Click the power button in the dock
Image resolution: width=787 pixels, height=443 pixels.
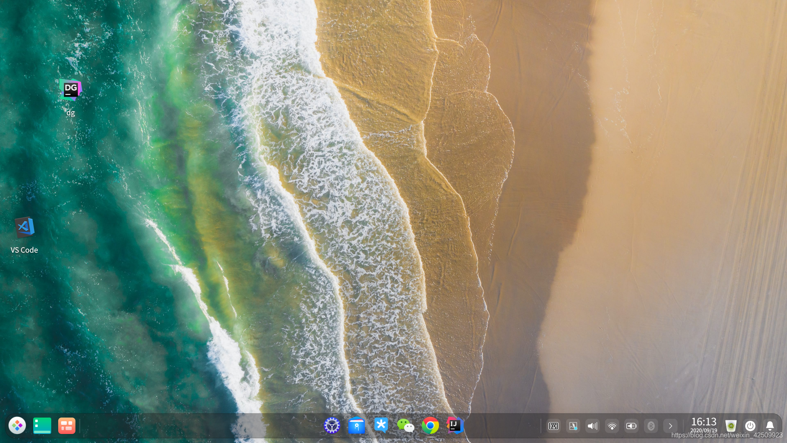(750, 426)
